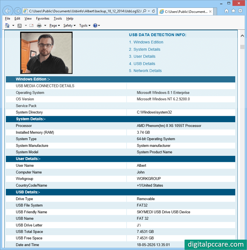The width and height of the screenshot is (247, 250).
Task: Click '18-05-2026 13:35:01' date value
Action: (x=153, y=245)
